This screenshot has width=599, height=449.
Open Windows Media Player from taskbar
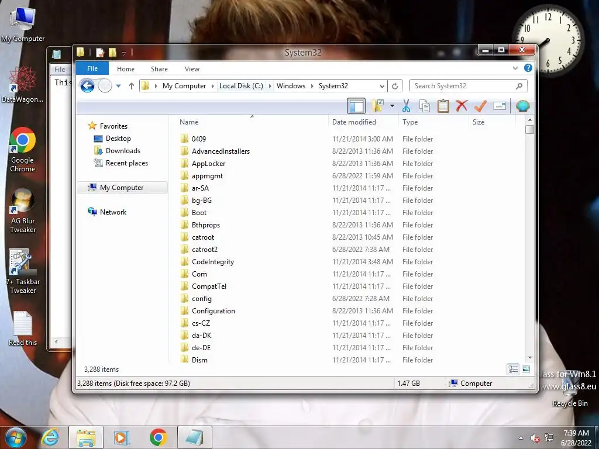click(122, 437)
